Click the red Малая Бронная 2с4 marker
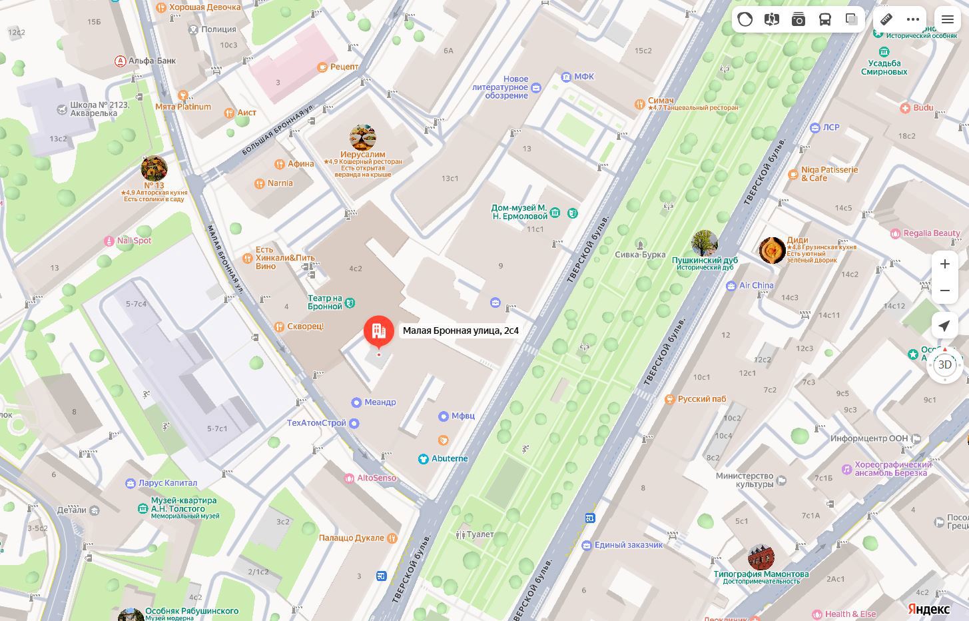Image resolution: width=969 pixels, height=621 pixels. coord(379,331)
